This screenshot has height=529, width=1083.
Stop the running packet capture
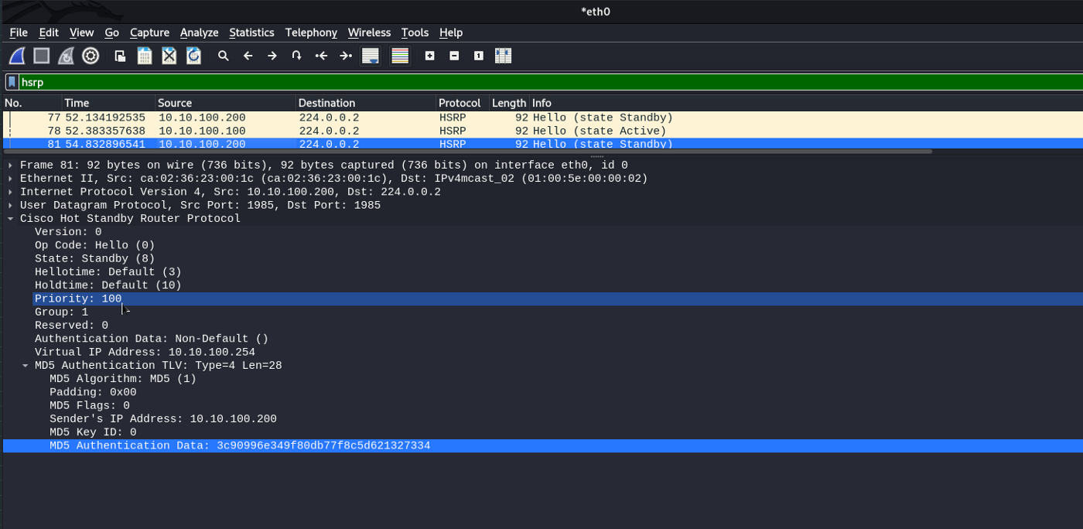click(42, 56)
